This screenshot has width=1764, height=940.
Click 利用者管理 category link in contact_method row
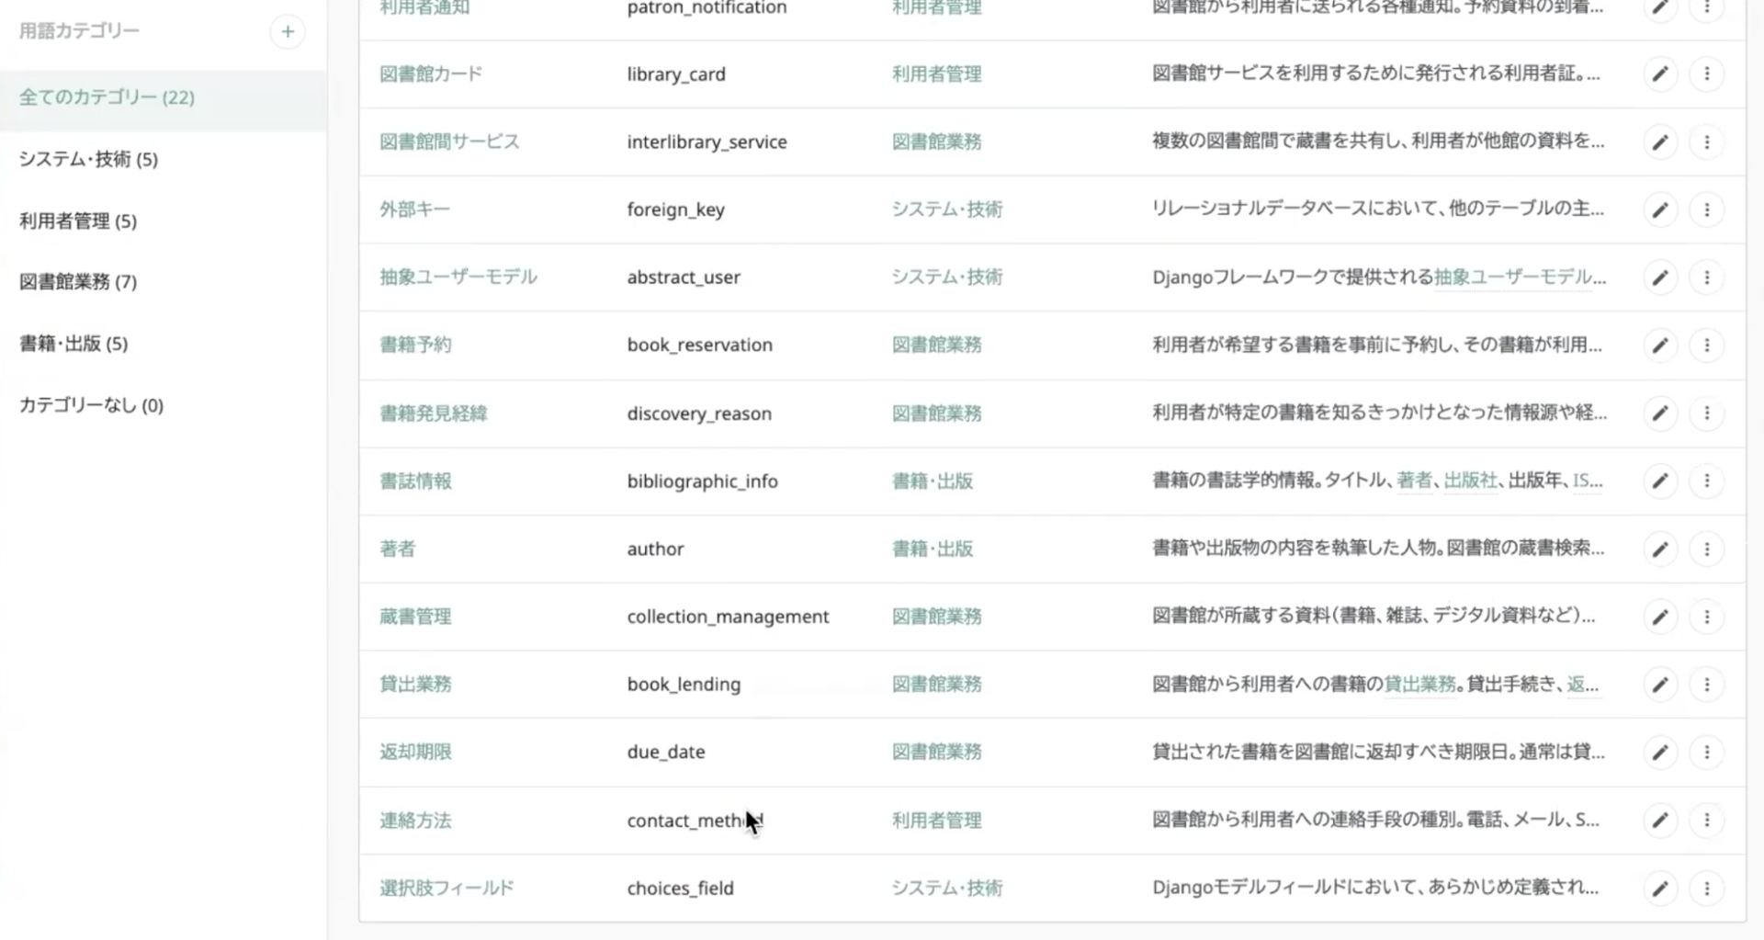click(x=936, y=821)
